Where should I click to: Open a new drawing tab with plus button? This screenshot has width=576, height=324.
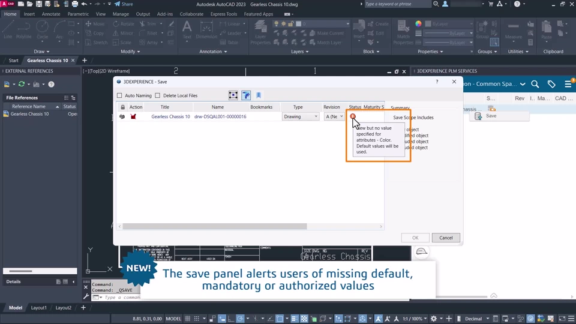85,60
